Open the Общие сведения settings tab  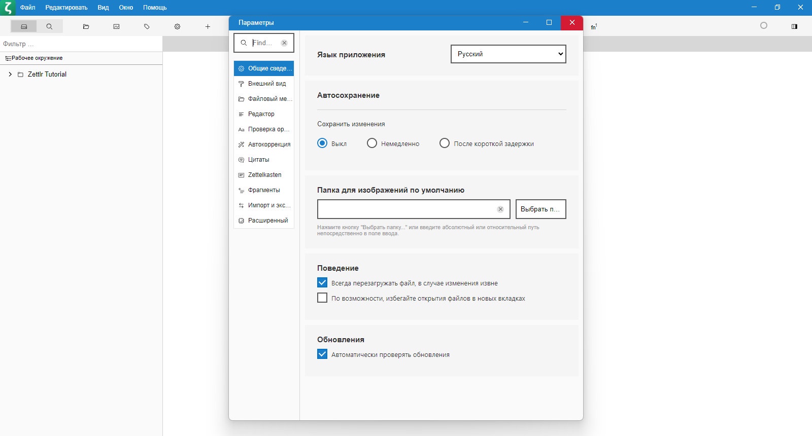pyautogui.click(x=264, y=68)
